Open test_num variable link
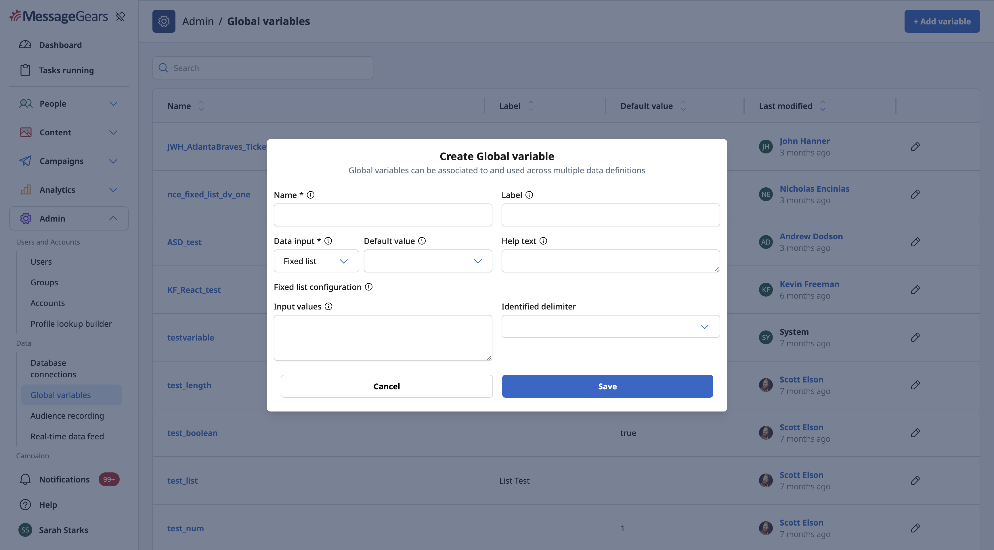This screenshot has width=994, height=550. [x=185, y=528]
